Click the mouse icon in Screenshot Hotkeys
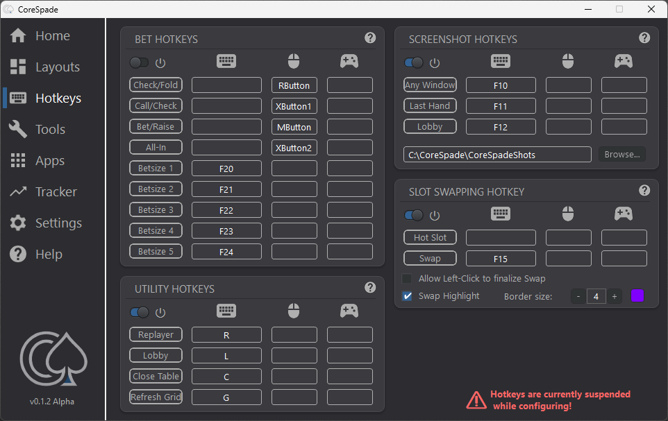The width and height of the screenshot is (668, 421). [x=568, y=61]
